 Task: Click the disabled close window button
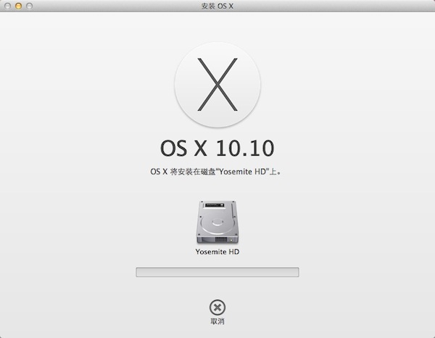click(x=7, y=6)
